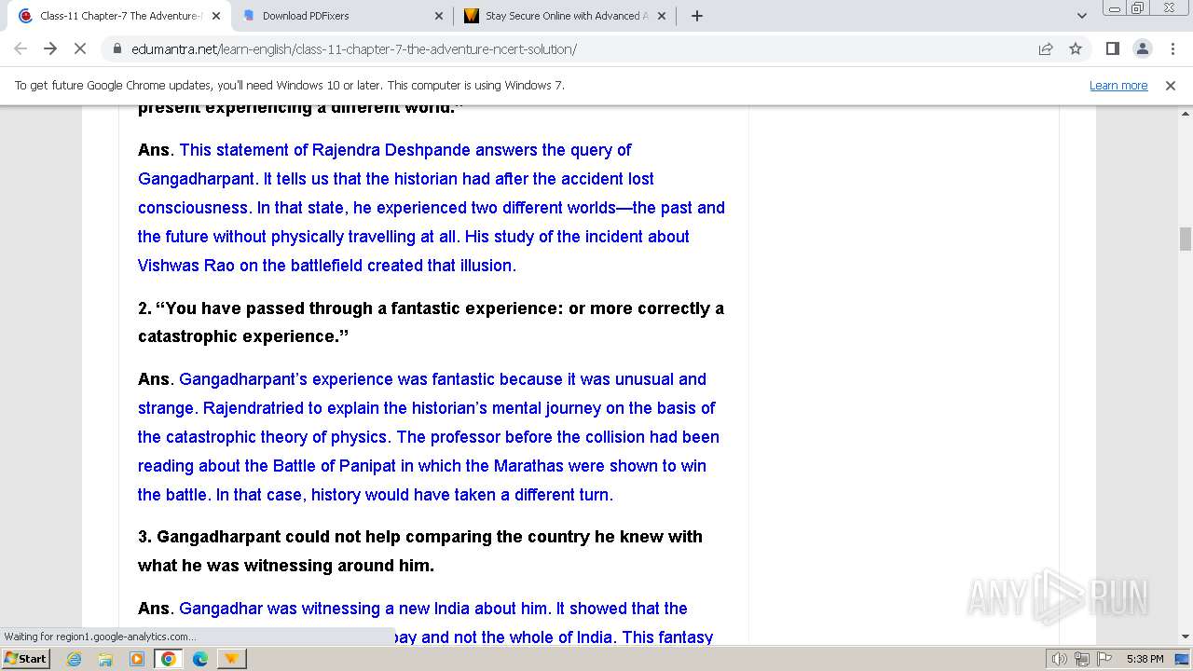
Task: Click the 5:38 PM clock
Action: tap(1145, 659)
